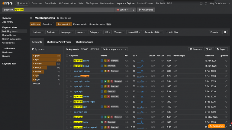Image resolution: width=232 pixels, height=130 pixels.
Task: Add piperspin bonus to list with plus
Action: point(71,66)
